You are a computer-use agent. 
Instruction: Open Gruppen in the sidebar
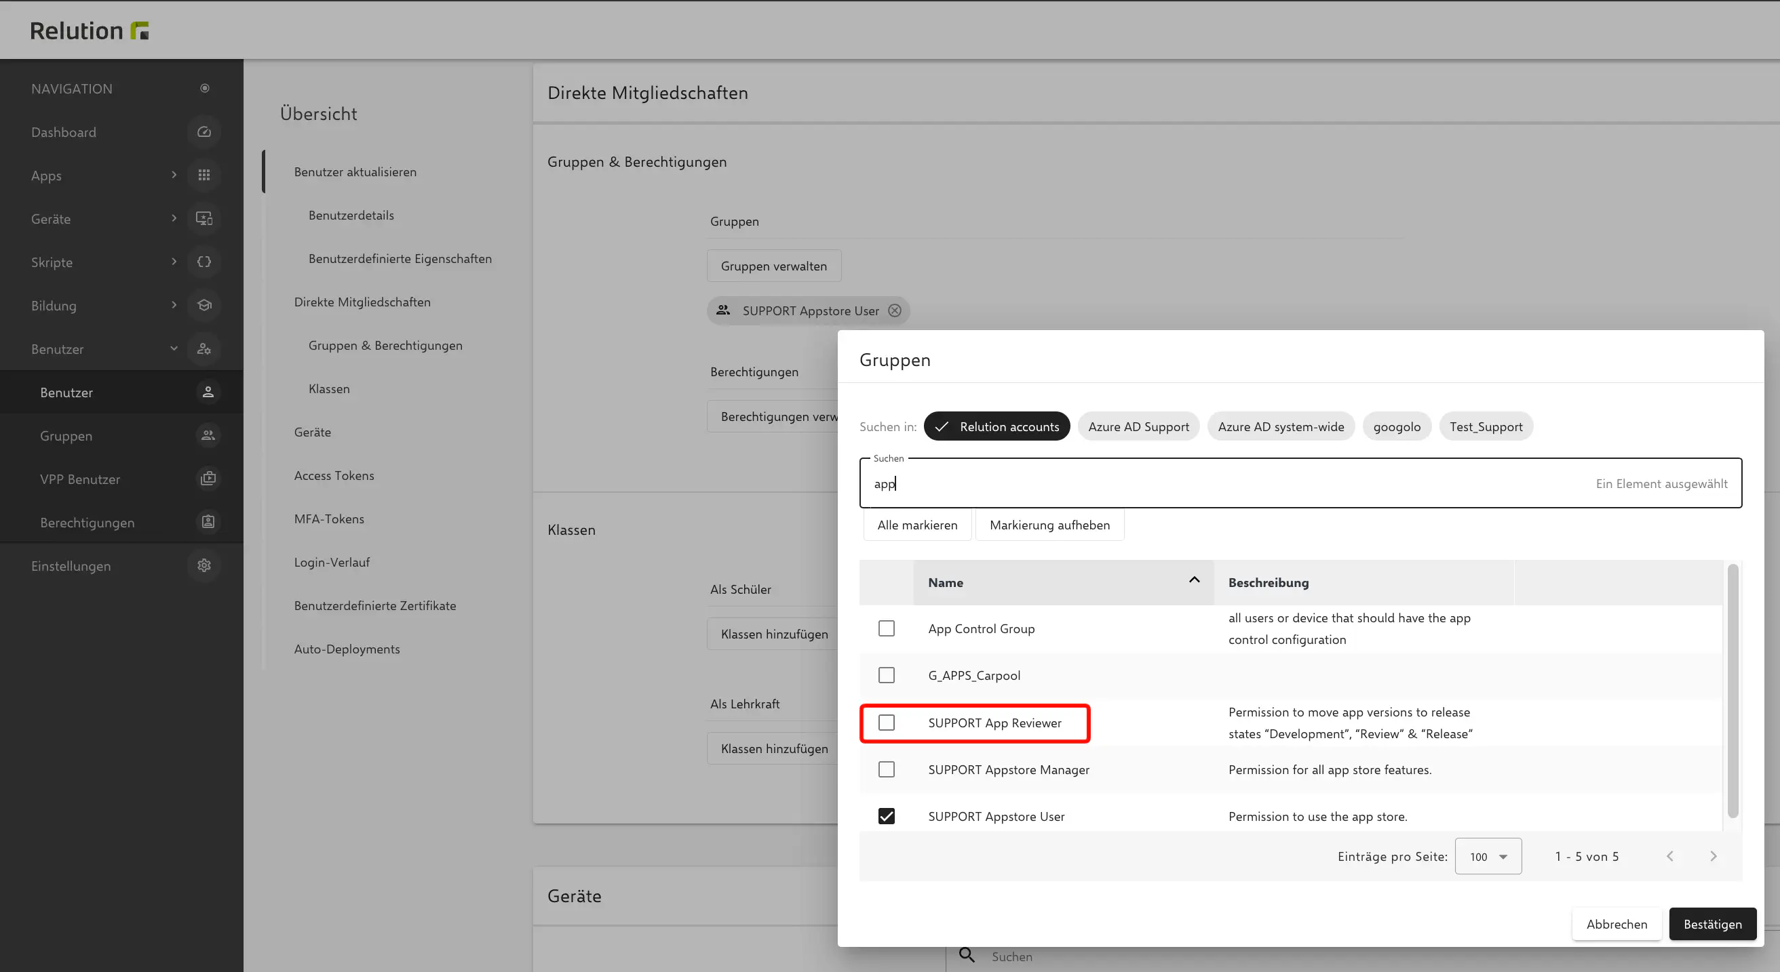point(66,436)
